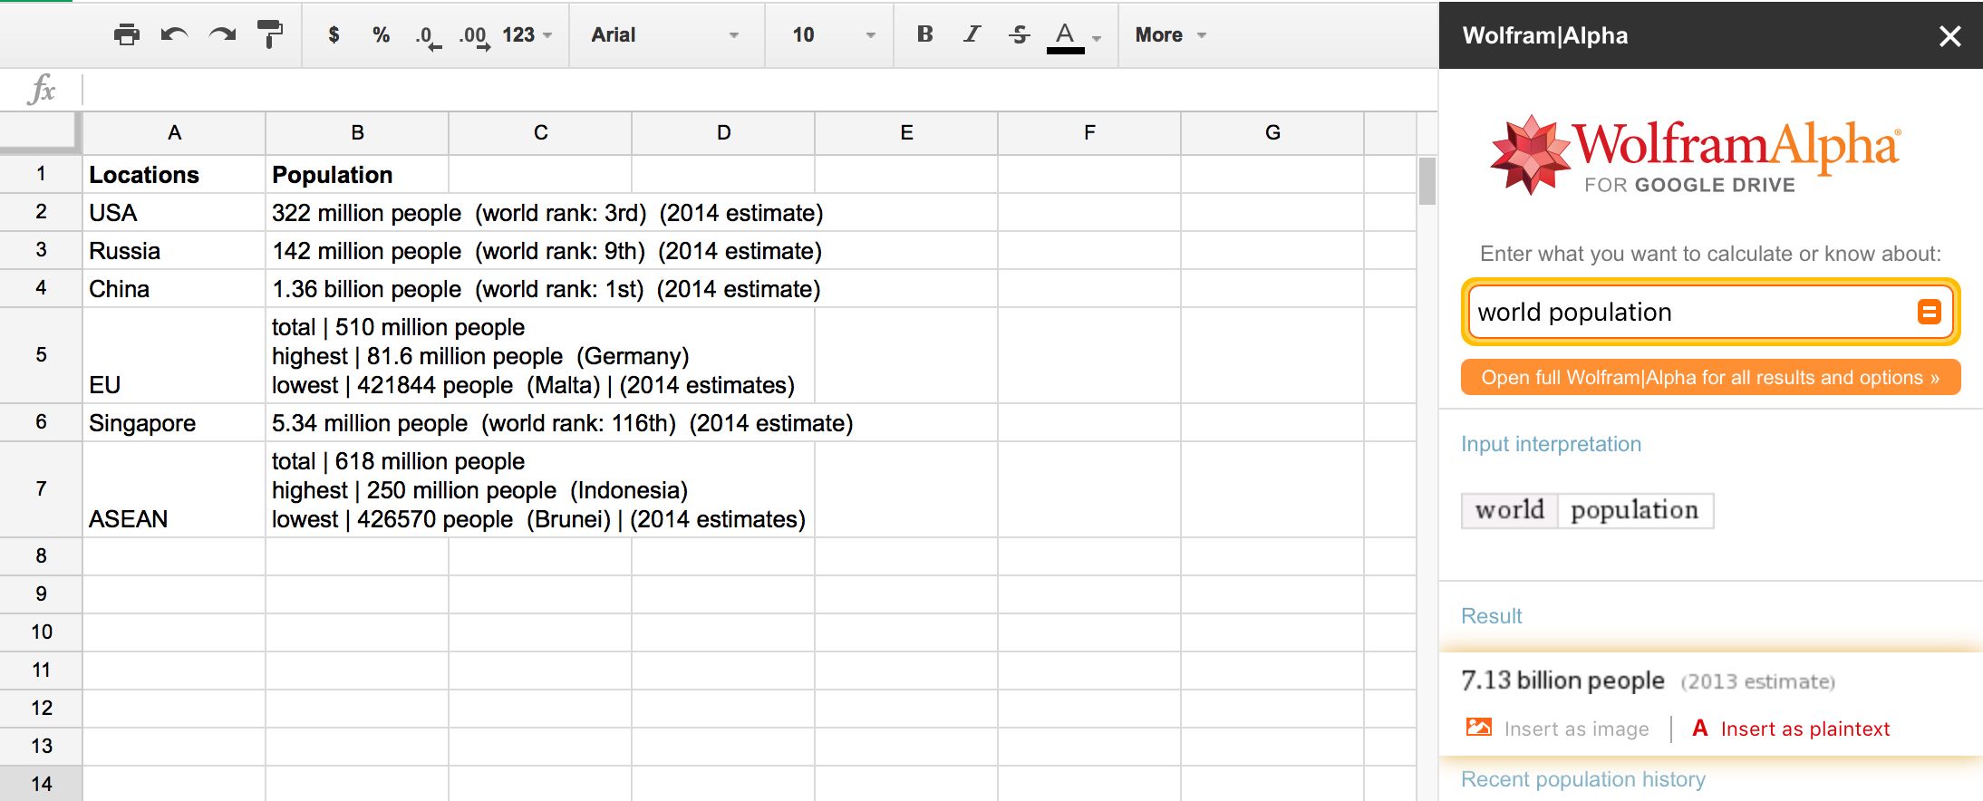Open full Wolfram|Alpha results button
The width and height of the screenshot is (1983, 801).
pyautogui.click(x=1709, y=378)
